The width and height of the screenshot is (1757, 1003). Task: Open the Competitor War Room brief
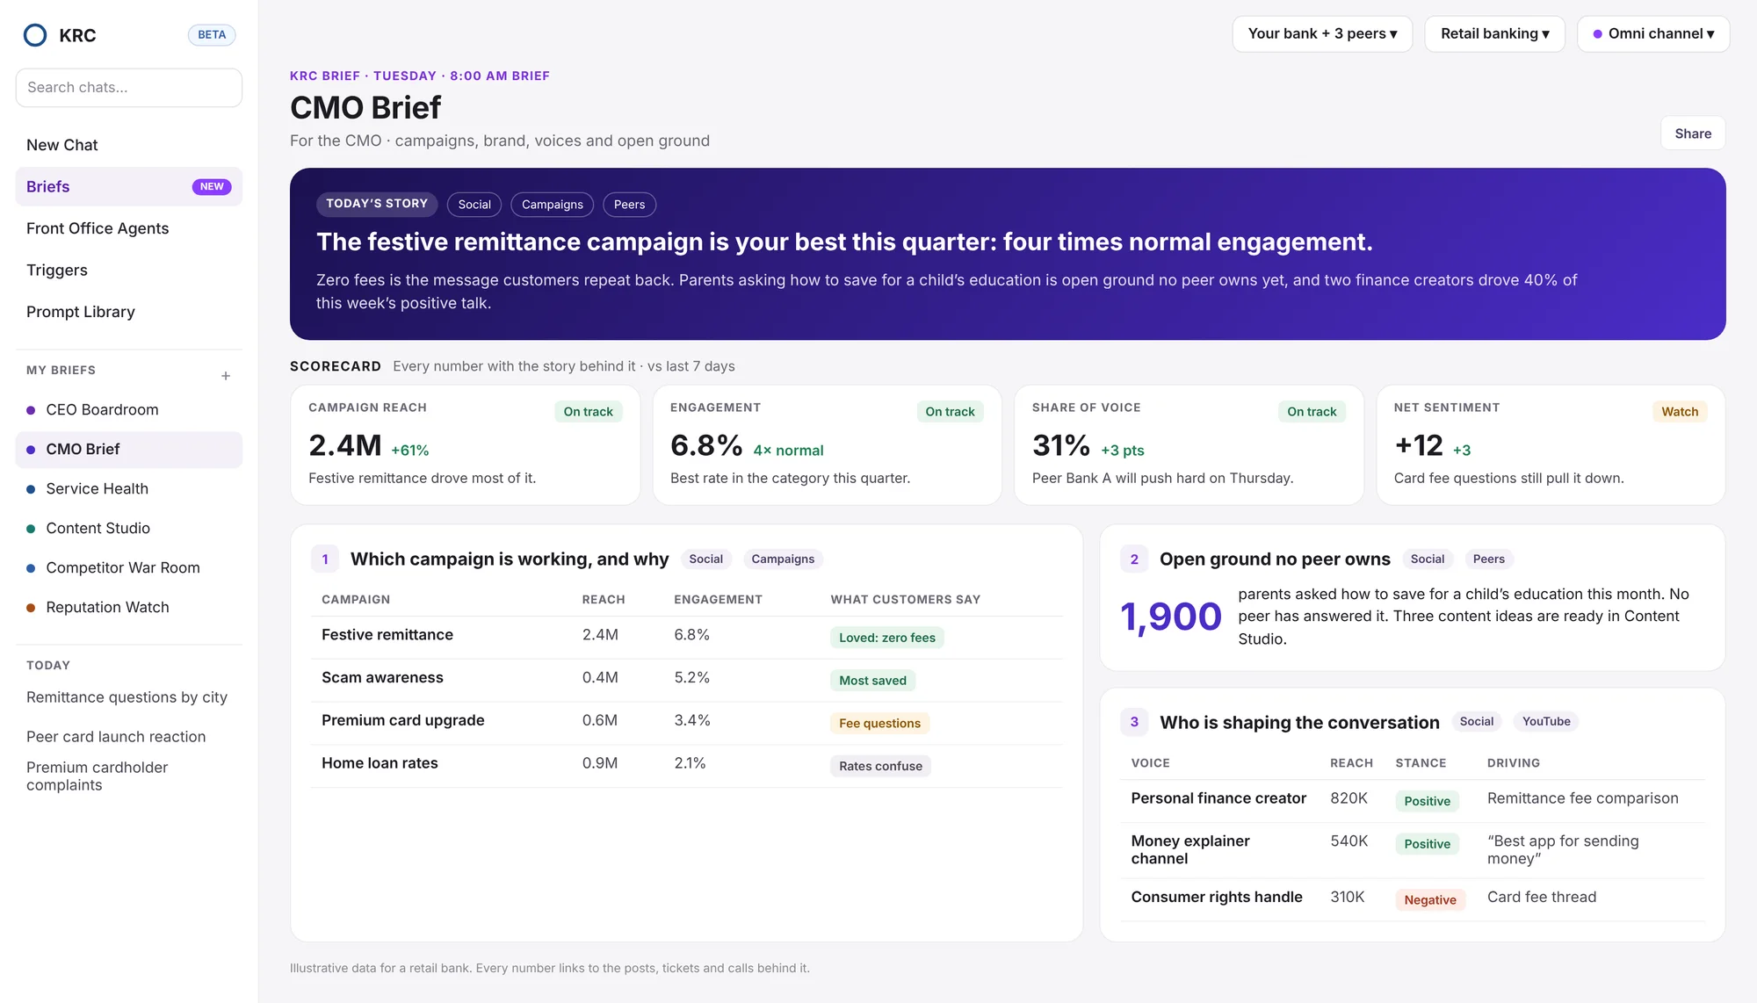[129, 568]
